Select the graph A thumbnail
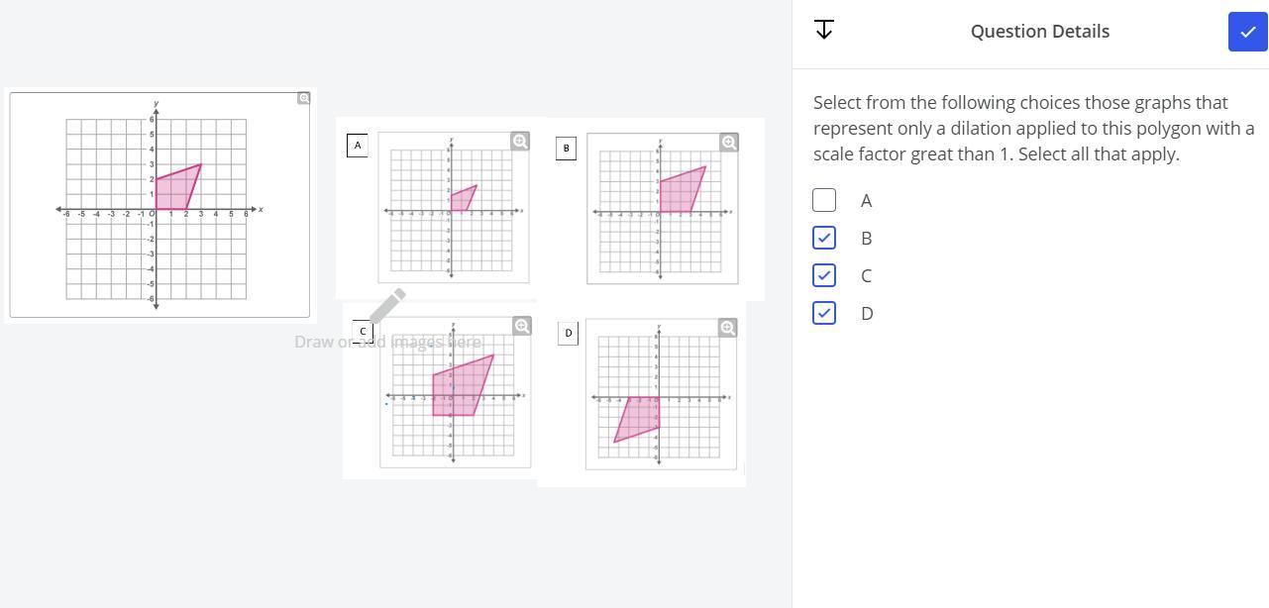1269x608 pixels. tap(453, 208)
